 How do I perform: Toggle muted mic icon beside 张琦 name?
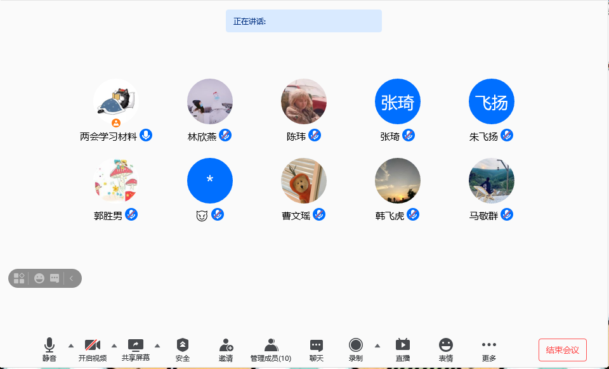[409, 136]
